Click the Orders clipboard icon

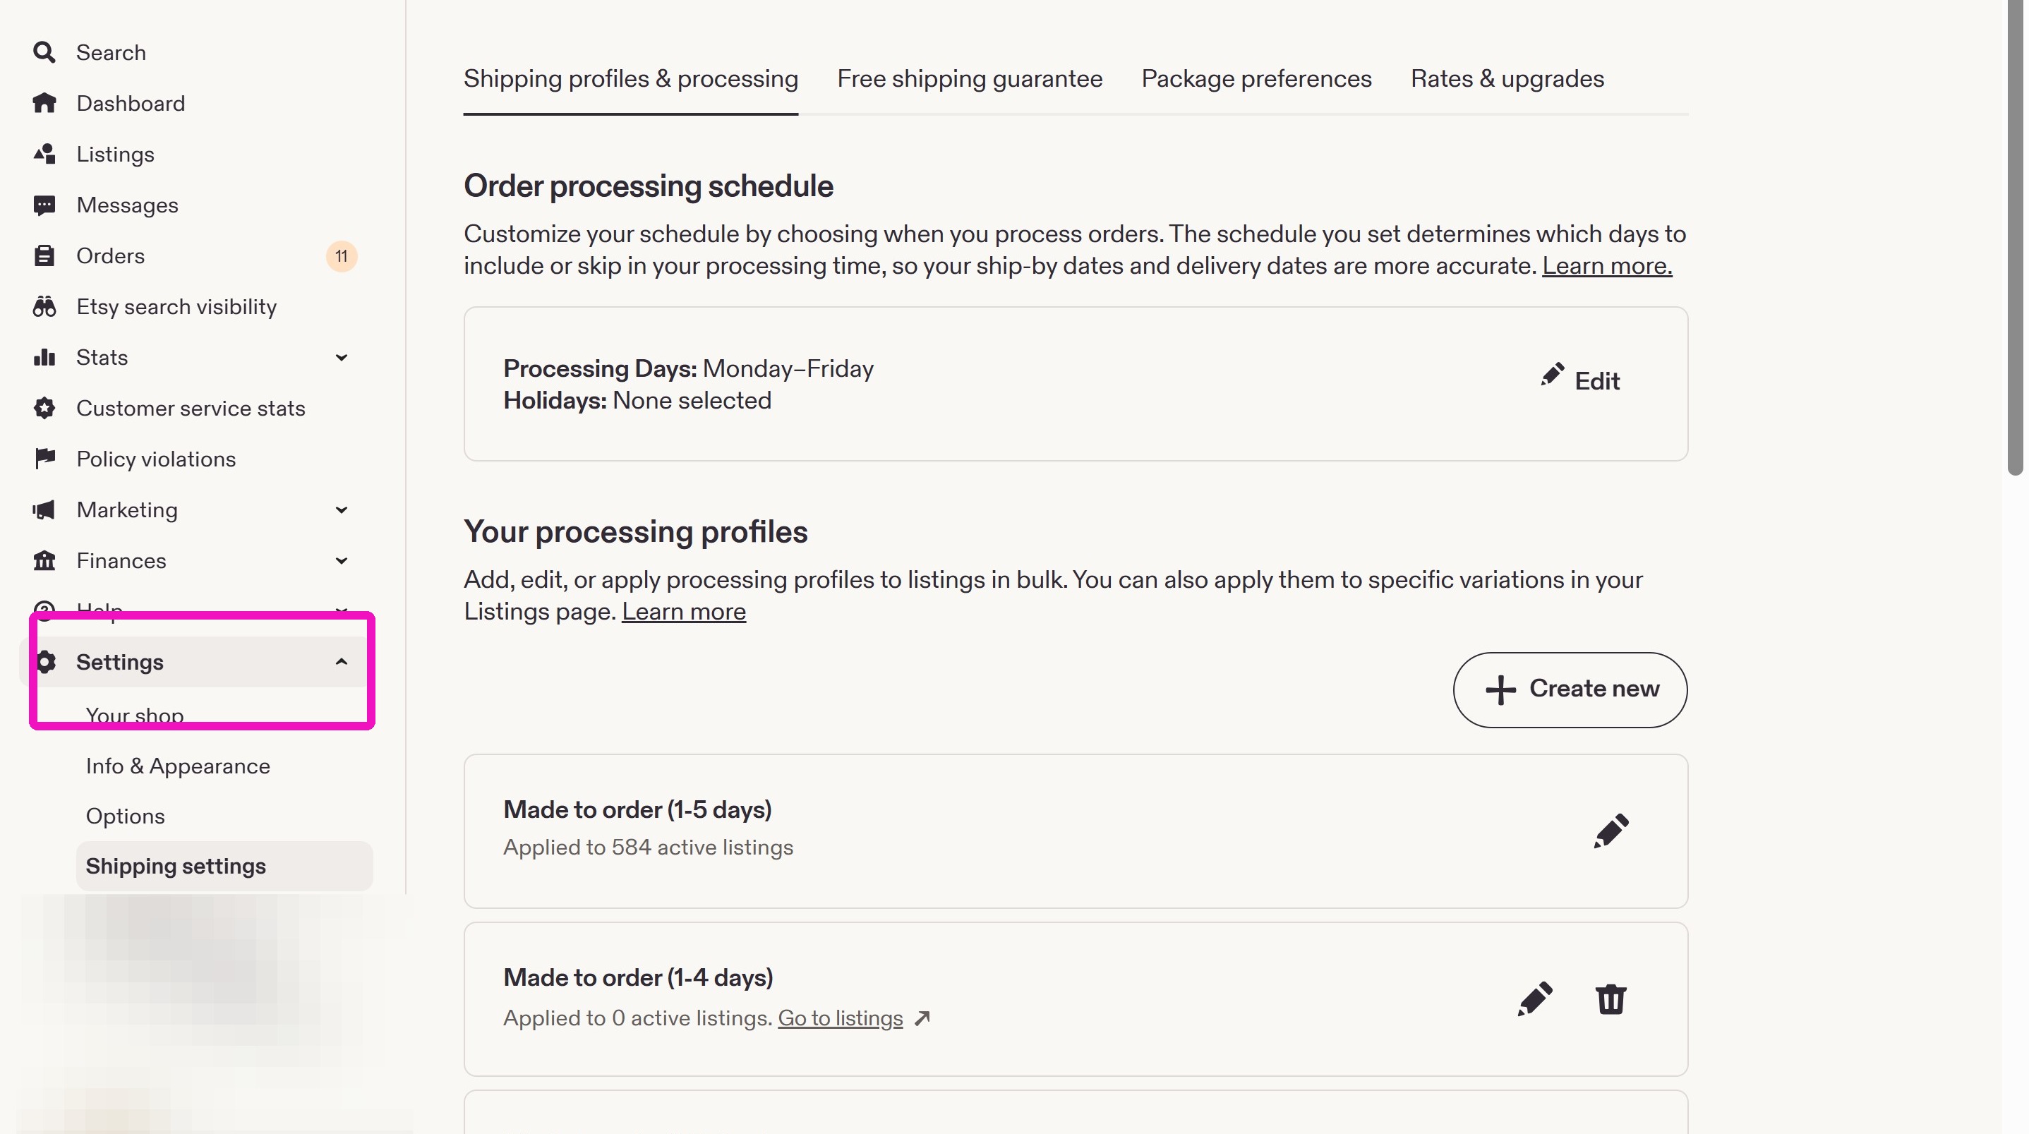coord(44,256)
